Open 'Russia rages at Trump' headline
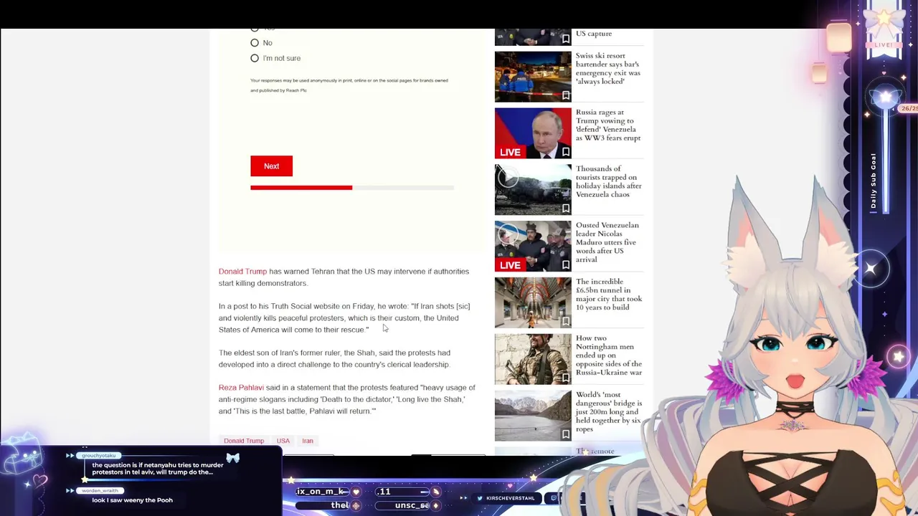The width and height of the screenshot is (918, 516). coord(608,125)
